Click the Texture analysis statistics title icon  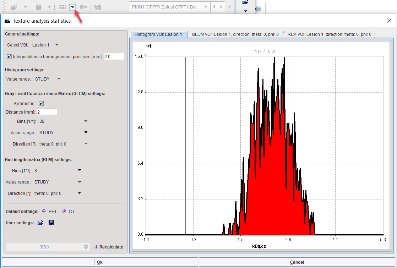pyautogui.click(x=7, y=21)
